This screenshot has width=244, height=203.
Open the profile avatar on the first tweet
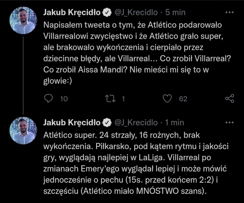(23, 20)
